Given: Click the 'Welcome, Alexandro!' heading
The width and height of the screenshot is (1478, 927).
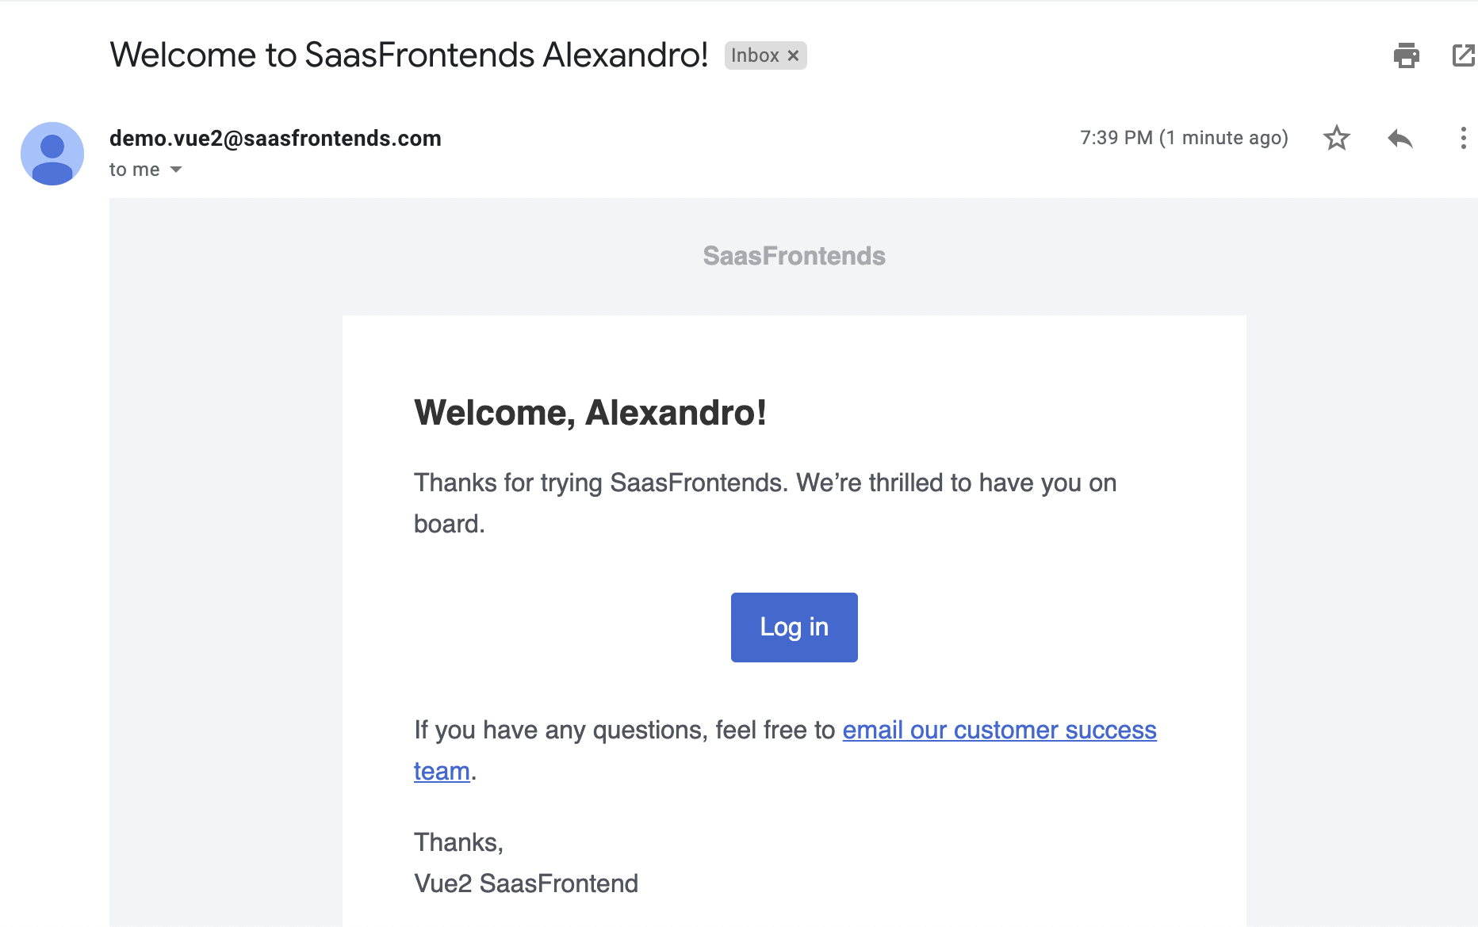Looking at the screenshot, I should pos(590,413).
